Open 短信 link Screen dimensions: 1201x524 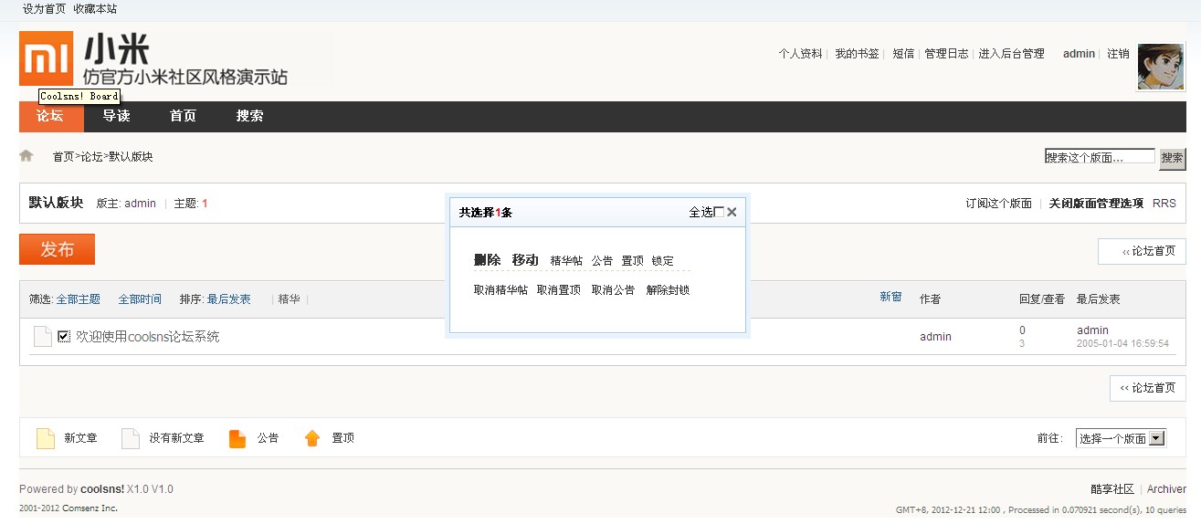(903, 54)
